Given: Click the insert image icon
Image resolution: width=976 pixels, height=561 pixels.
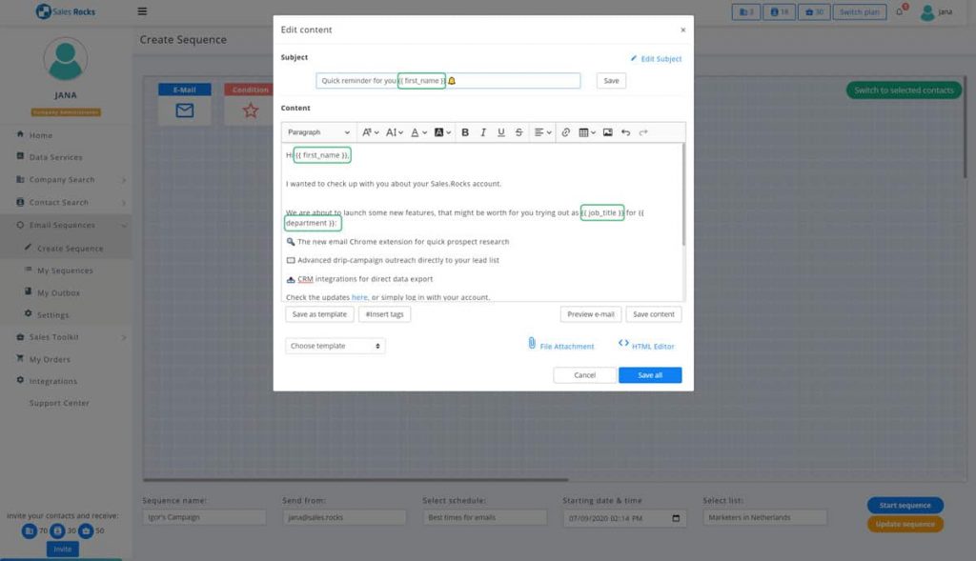Looking at the screenshot, I should (607, 132).
